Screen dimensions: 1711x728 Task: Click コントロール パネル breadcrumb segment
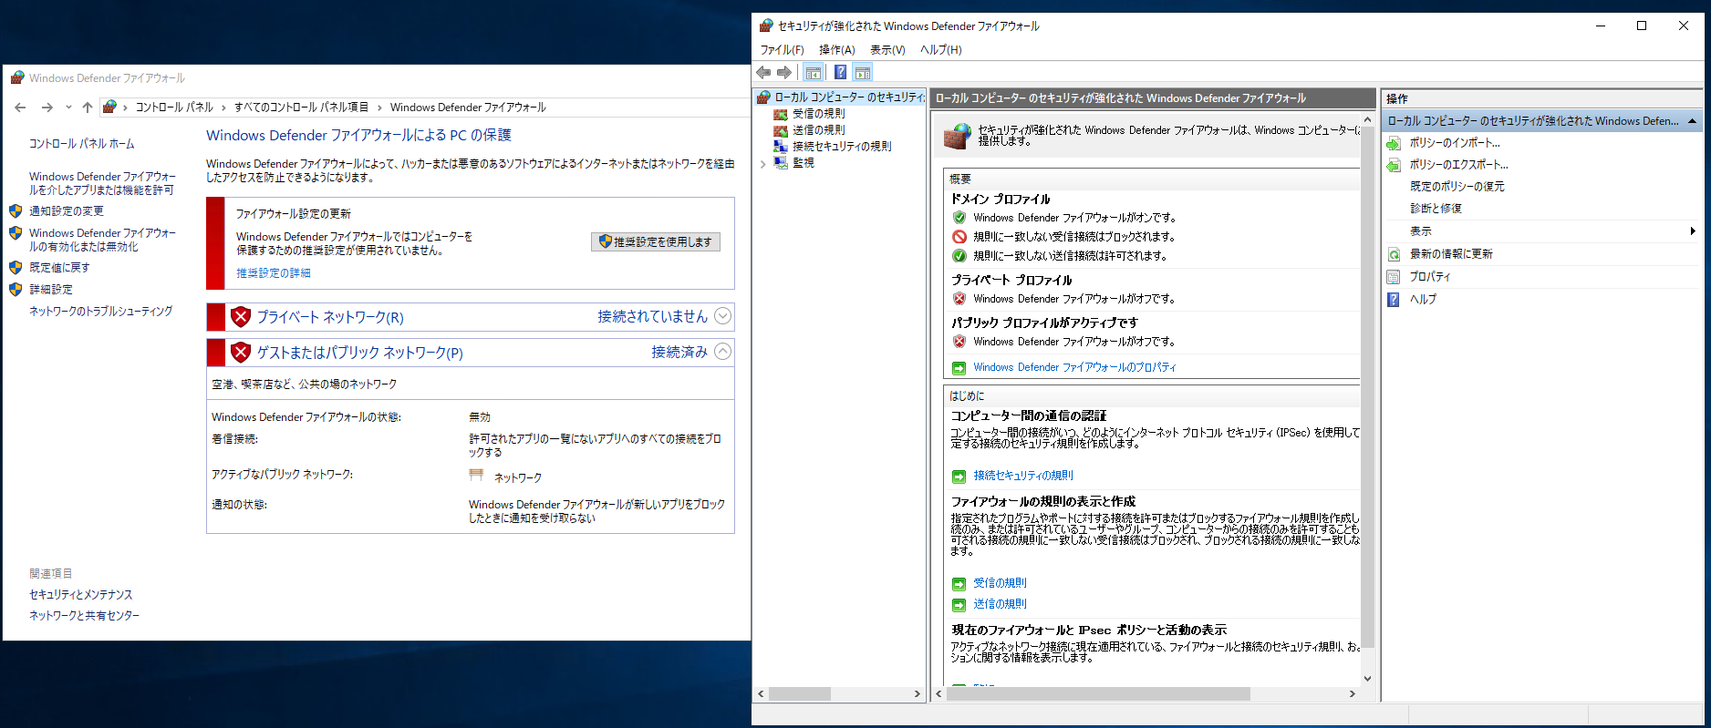[x=174, y=108]
